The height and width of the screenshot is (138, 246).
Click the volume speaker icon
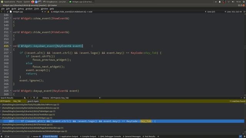[233, 2]
